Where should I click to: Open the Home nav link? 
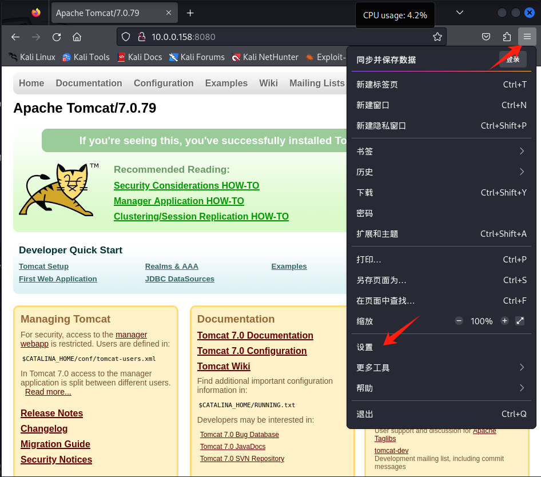click(31, 83)
